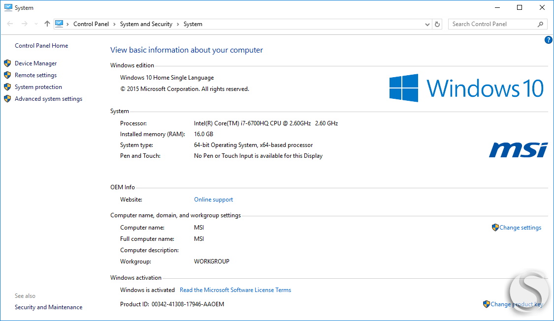554x321 pixels.
Task: Click the installed memory value "16.0 GB"
Action: (203, 134)
